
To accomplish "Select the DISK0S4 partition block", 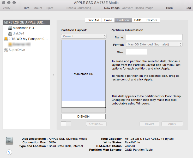I will 83,116.
